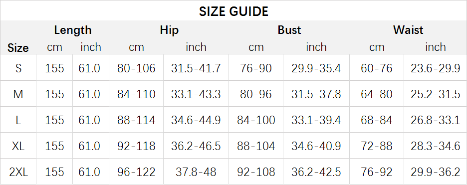Image resolution: width=467 pixels, height=185 pixels.
Task: Select the Waist column header
Action: (408, 30)
